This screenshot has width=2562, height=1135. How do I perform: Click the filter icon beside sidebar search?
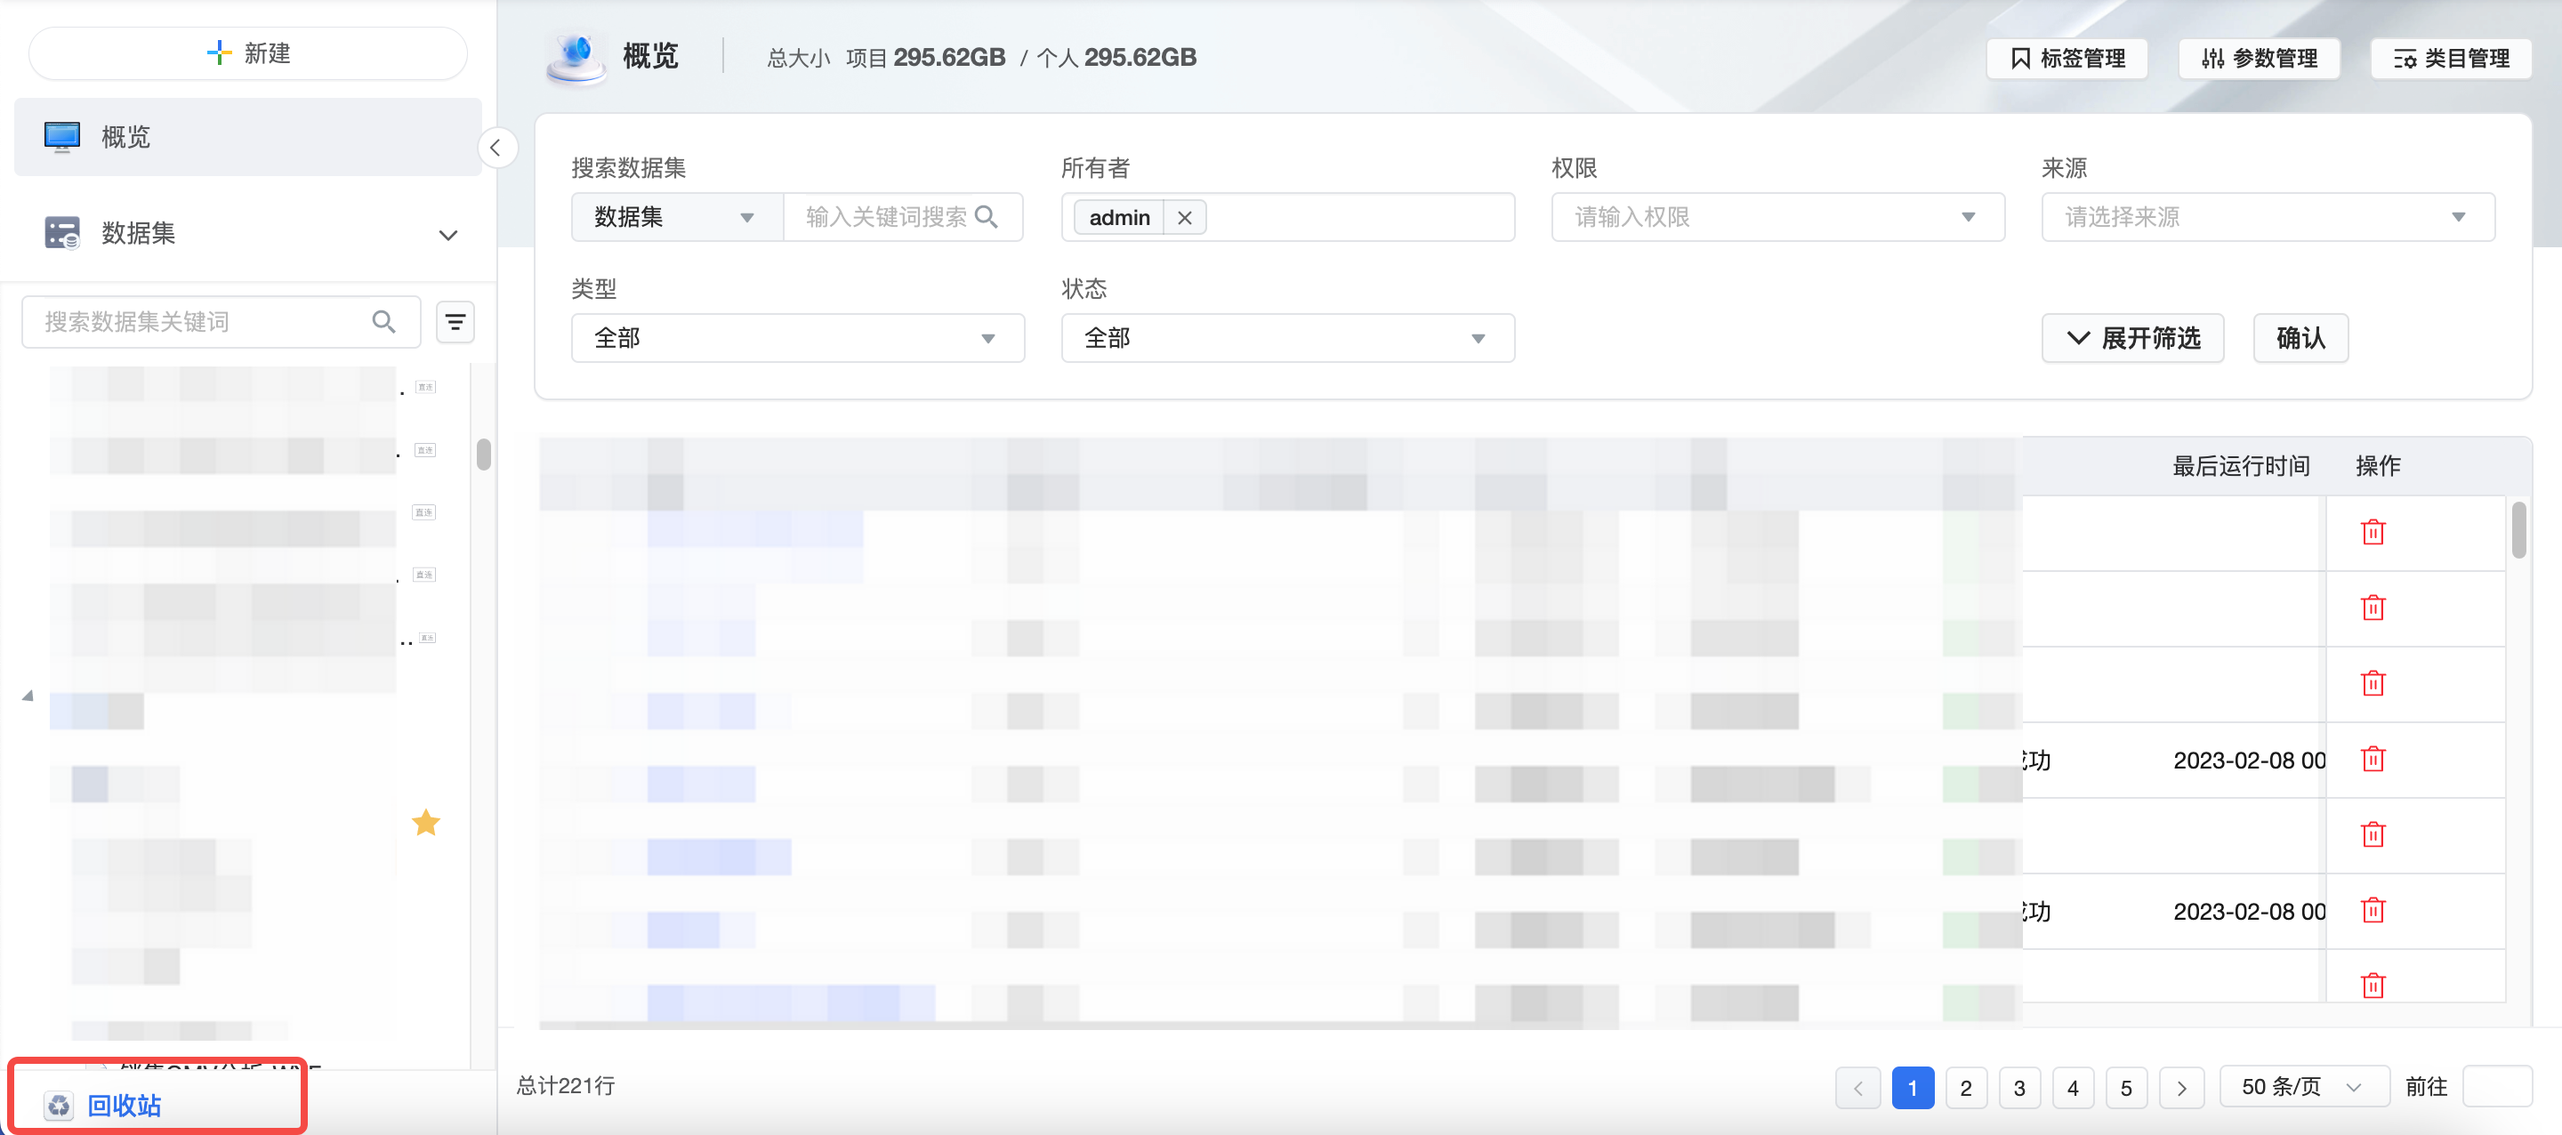[x=455, y=321]
